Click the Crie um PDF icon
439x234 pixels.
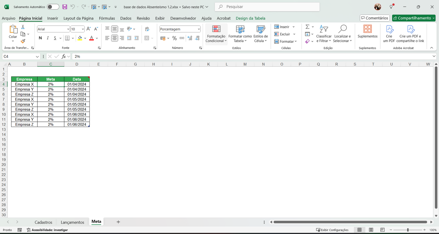tap(389, 33)
